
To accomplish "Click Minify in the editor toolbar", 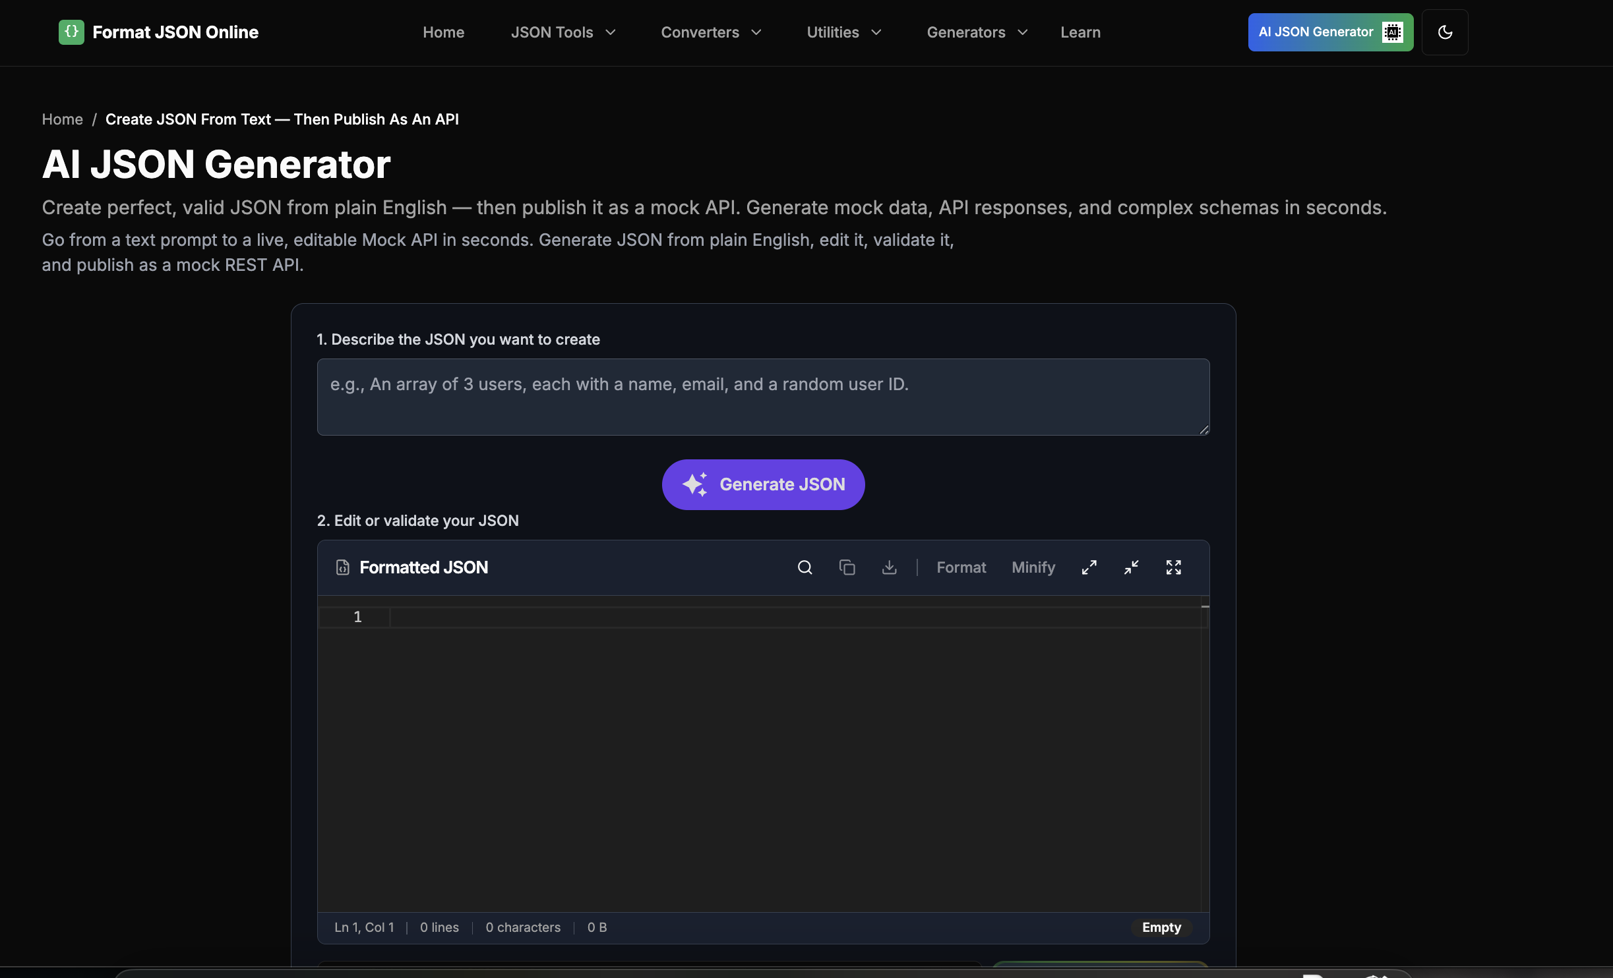I will click(x=1033, y=567).
